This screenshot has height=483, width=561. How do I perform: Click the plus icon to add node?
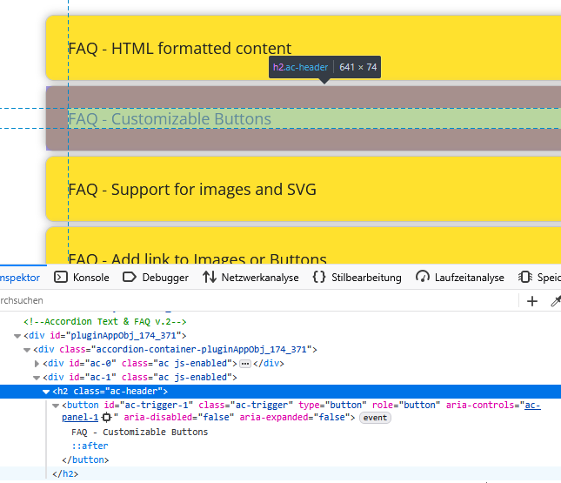click(532, 300)
